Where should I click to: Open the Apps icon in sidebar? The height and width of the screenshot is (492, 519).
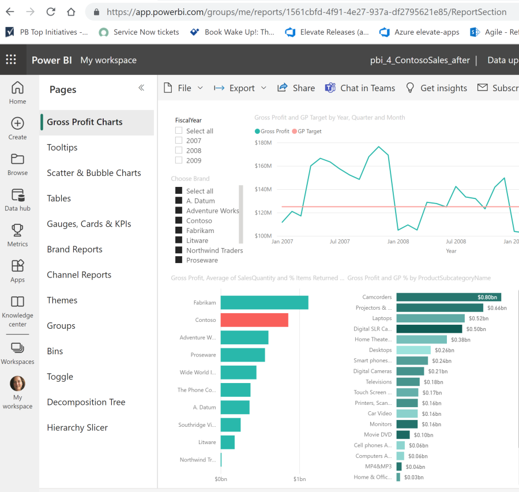tap(17, 265)
